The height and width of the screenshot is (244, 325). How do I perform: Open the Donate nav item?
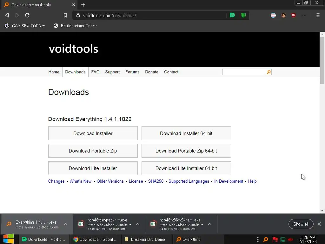pos(152,72)
